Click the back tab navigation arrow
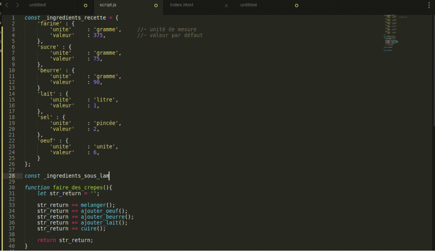The height and width of the screenshot is (251, 435). (7, 5)
